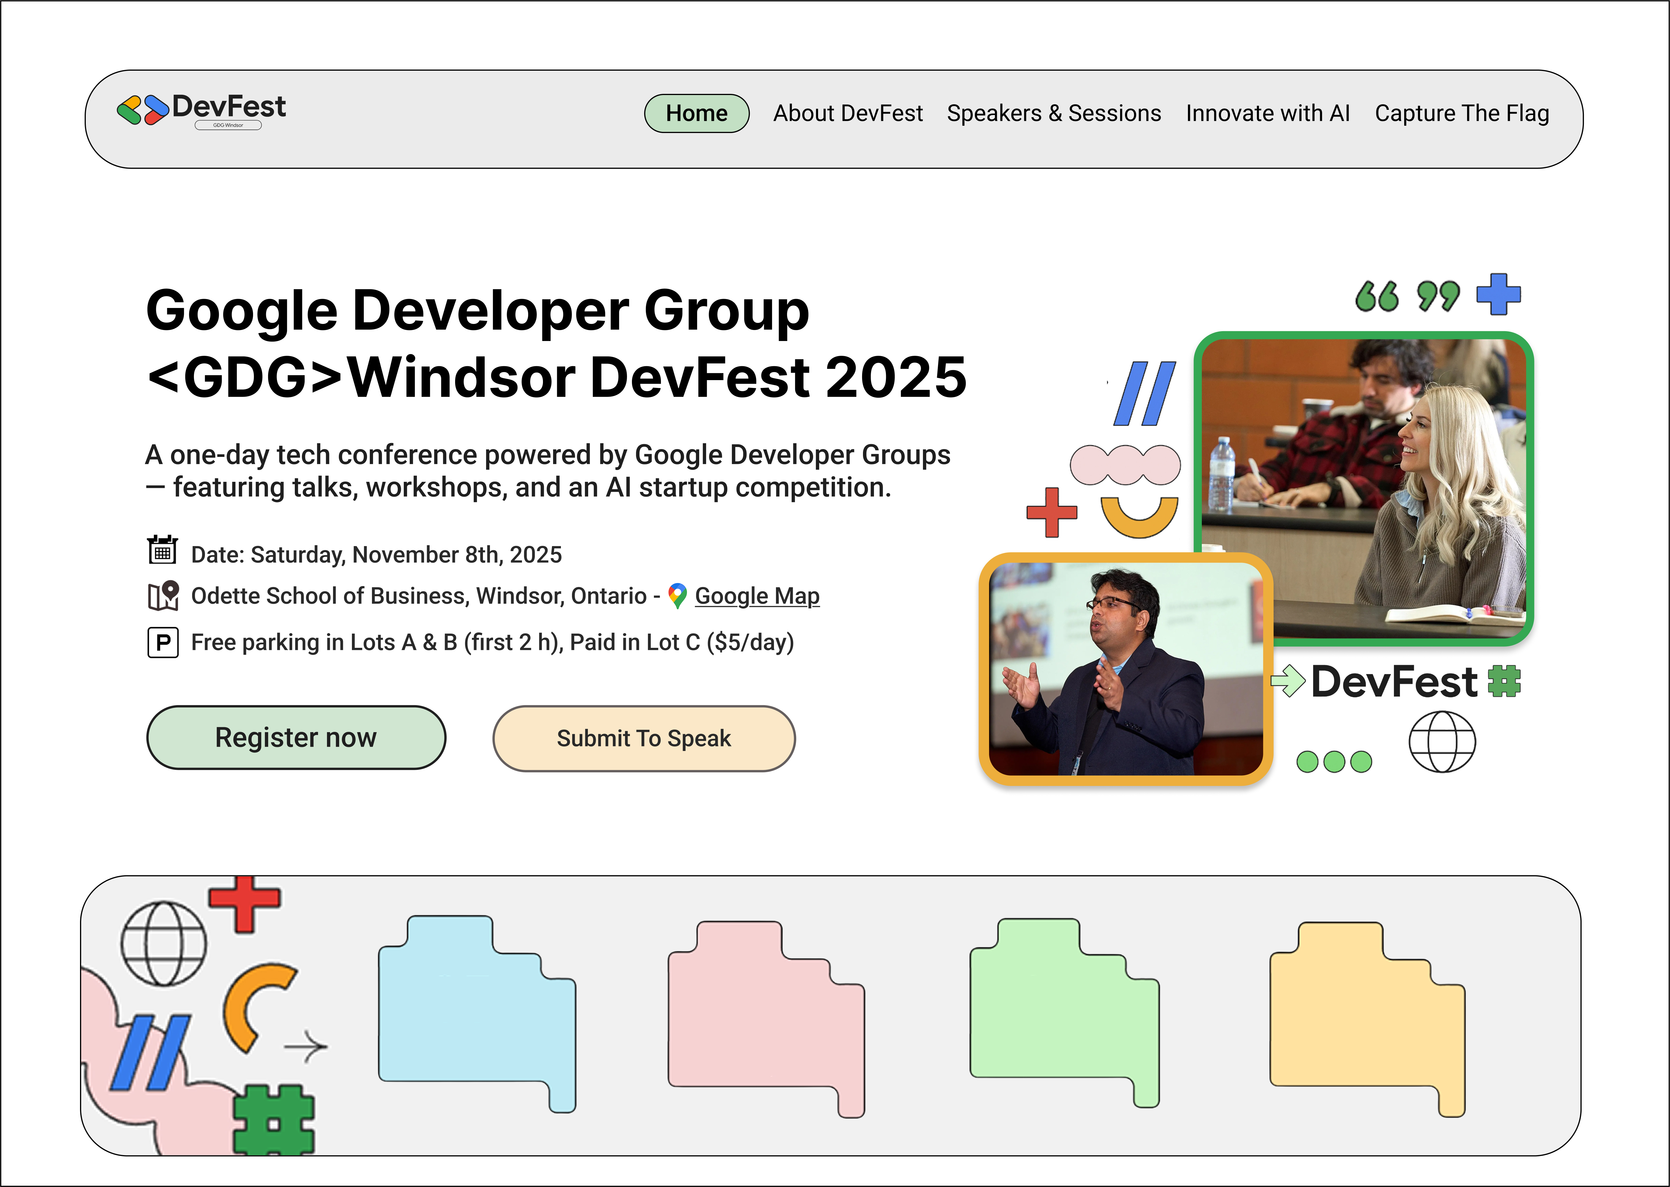The height and width of the screenshot is (1187, 1670).
Task: Click the green speech-bubble card
Action: (1065, 1013)
